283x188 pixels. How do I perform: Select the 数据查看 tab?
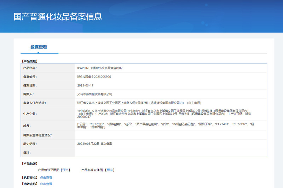(39, 47)
